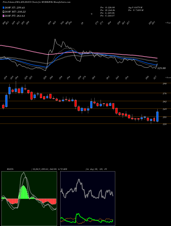Click the 'Pre V: 7.059 M' volume text
Viewport: 171px width, 226px height.
[x=135, y=10]
